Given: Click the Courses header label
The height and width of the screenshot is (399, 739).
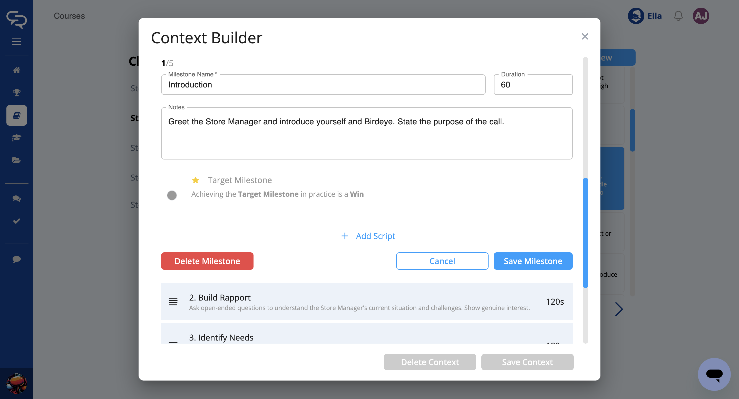Looking at the screenshot, I should pyautogui.click(x=69, y=16).
